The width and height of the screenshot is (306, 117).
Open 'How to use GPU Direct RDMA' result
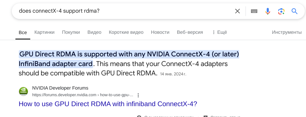[x=108, y=104]
